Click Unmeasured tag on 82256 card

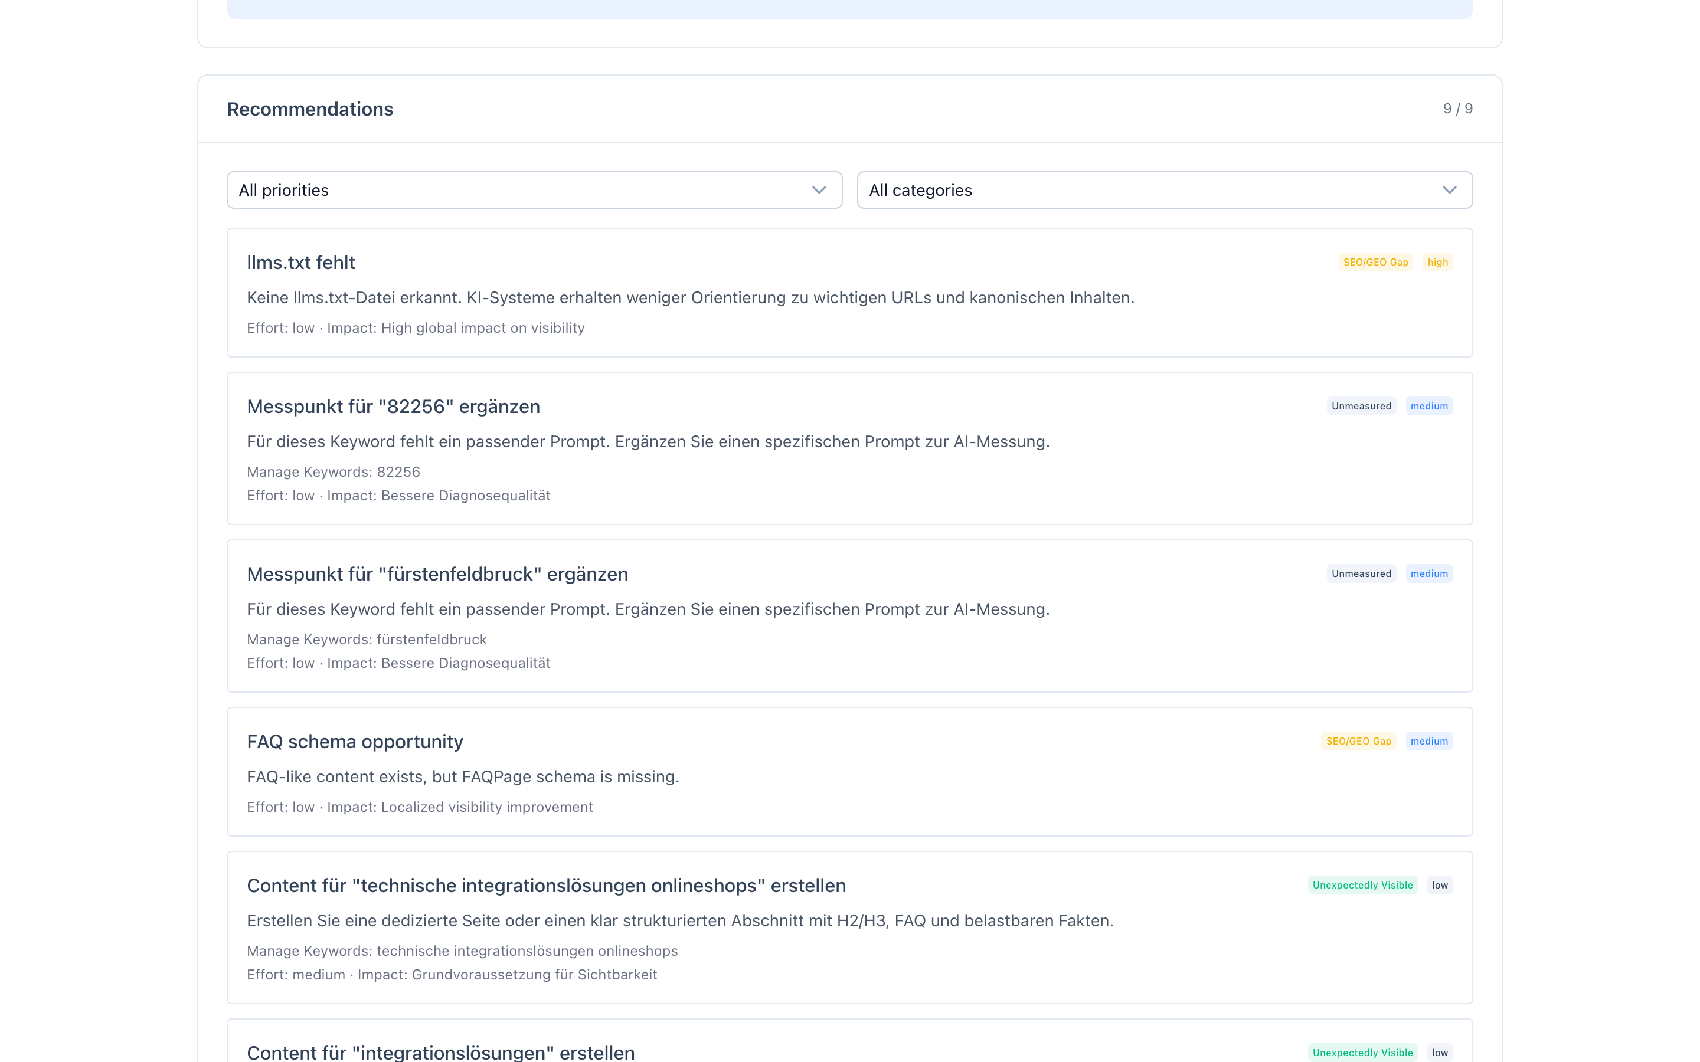point(1361,406)
